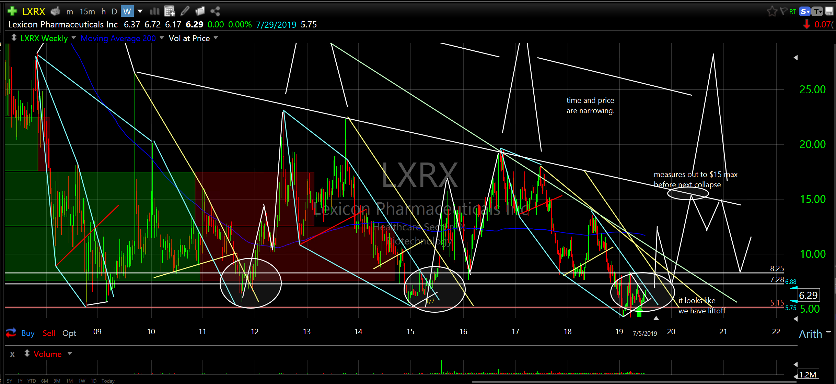The image size is (836, 384).
Task: Select the YTD range tab
Action: tap(32, 381)
